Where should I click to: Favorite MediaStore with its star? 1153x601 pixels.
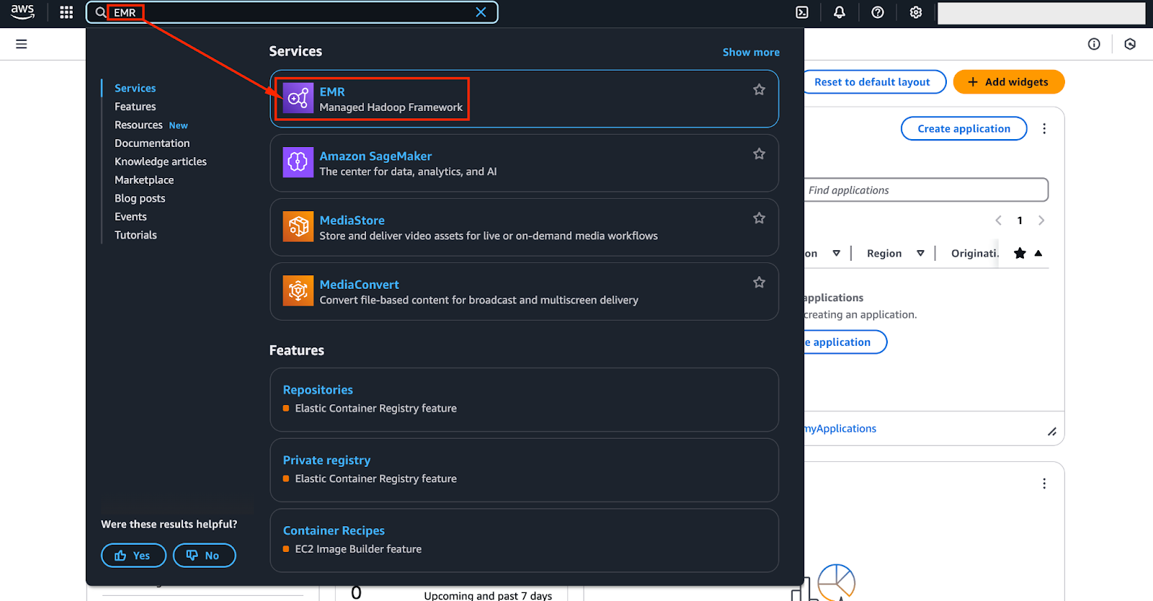[x=759, y=218]
